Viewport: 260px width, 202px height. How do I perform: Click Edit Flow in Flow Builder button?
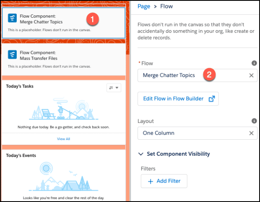point(178,98)
